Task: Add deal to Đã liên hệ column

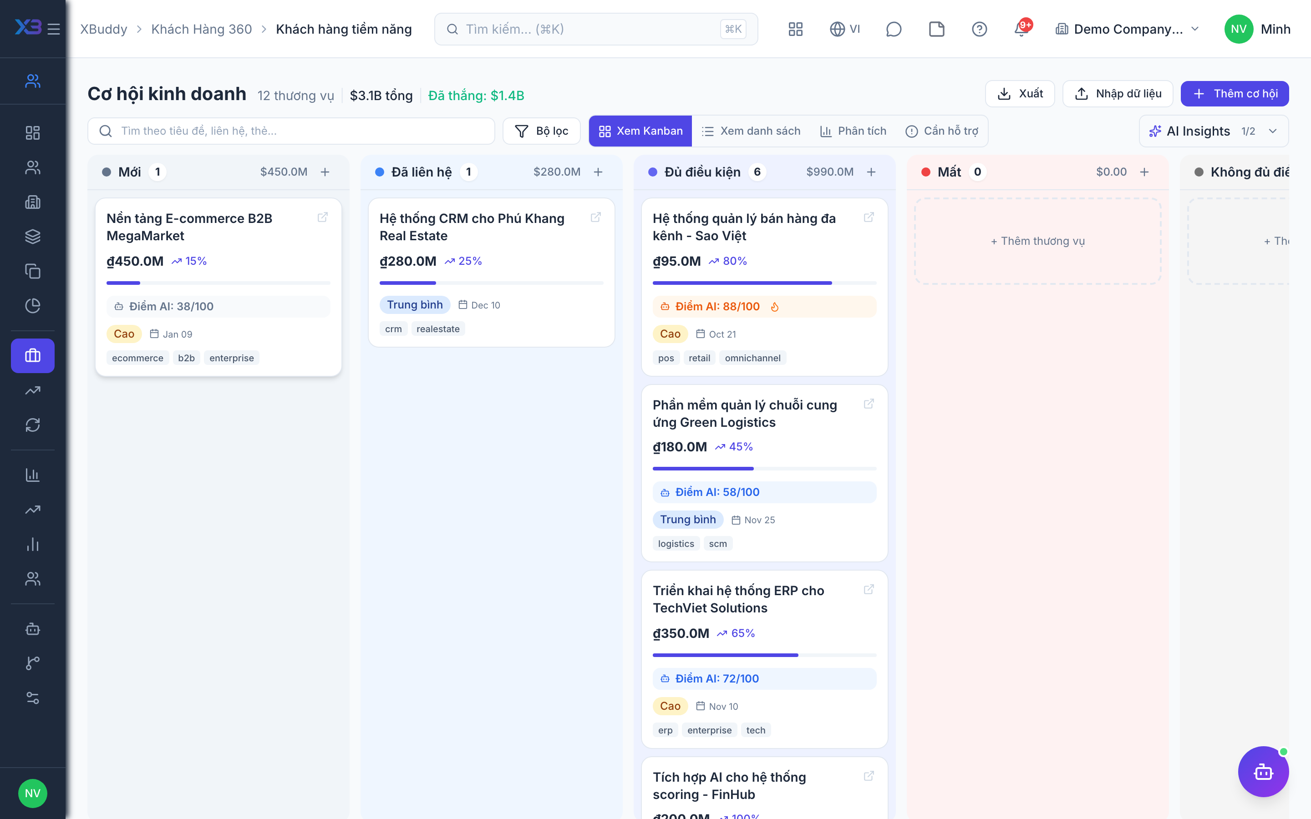Action: coord(598,172)
